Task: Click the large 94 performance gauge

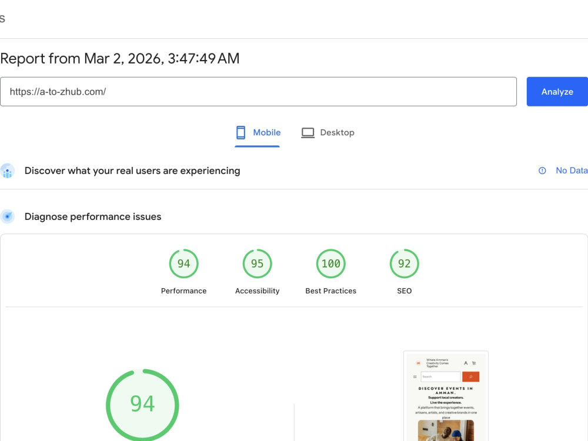Action: 142,405
